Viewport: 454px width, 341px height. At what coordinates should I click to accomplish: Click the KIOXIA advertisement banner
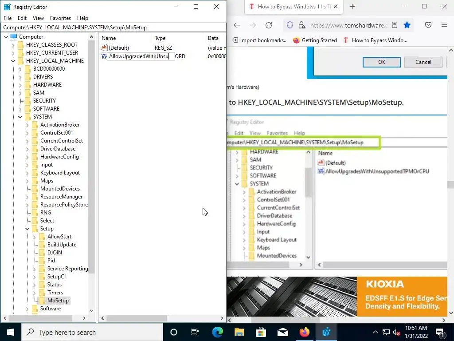click(x=337, y=296)
